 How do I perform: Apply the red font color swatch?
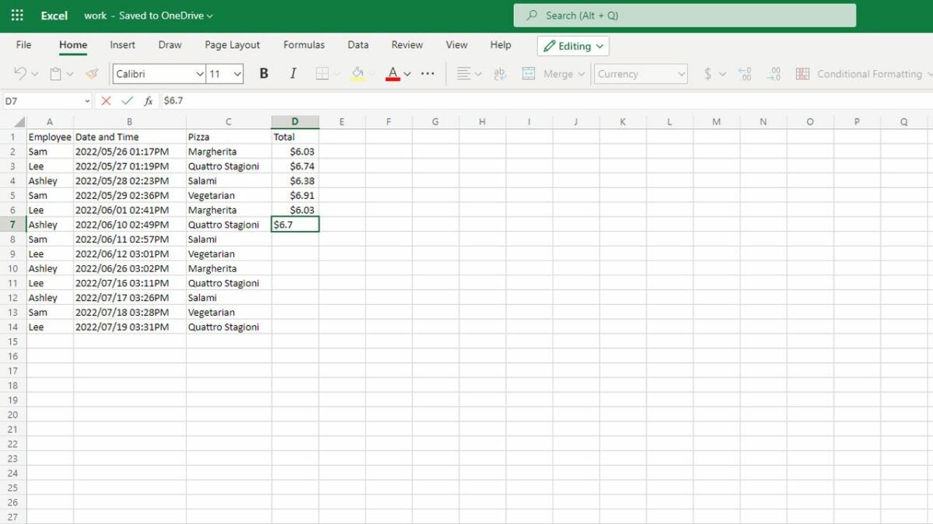393,74
